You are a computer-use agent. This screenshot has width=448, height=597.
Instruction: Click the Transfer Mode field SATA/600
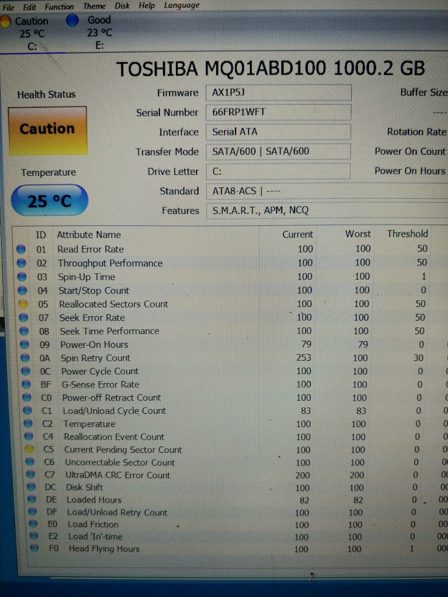(278, 151)
